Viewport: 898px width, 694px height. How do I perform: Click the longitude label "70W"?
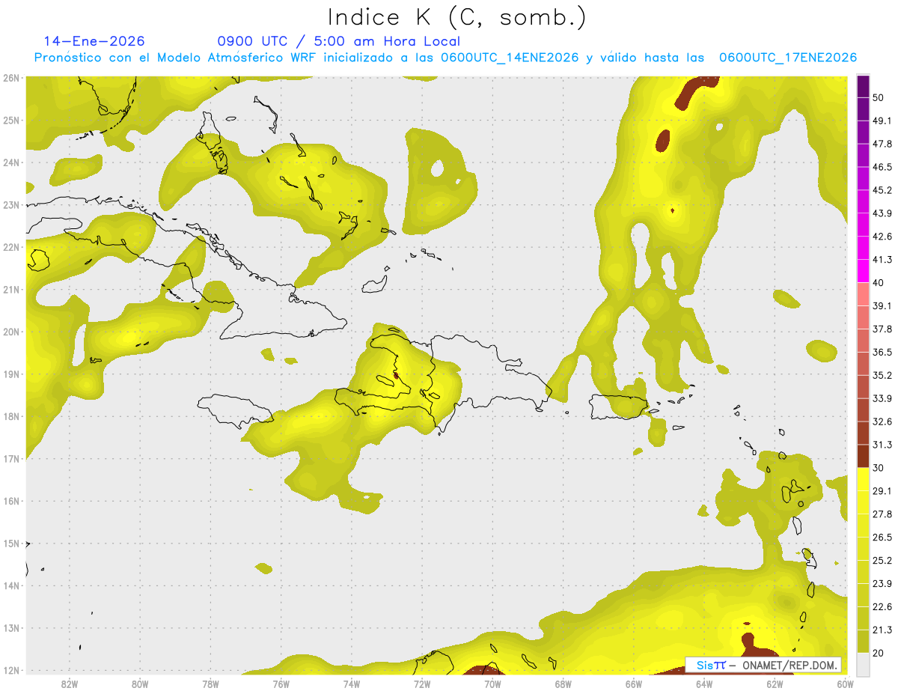[492, 684]
